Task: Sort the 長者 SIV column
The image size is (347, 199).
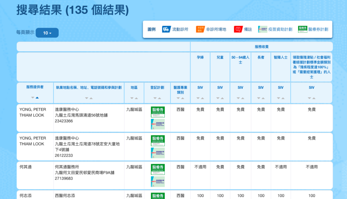Action: pos(261,98)
